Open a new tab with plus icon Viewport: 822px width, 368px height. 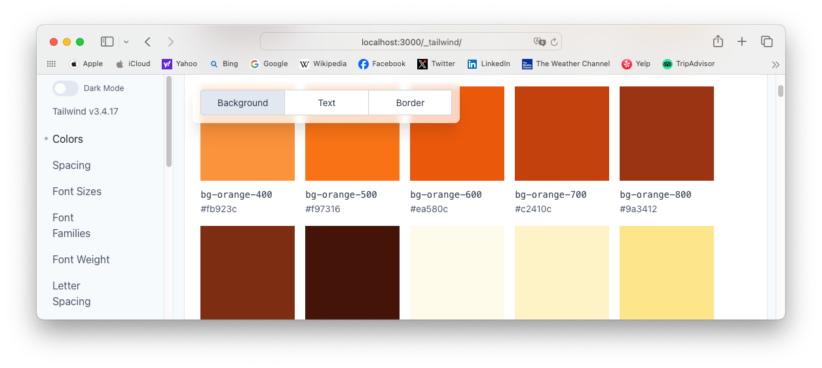pyautogui.click(x=741, y=41)
